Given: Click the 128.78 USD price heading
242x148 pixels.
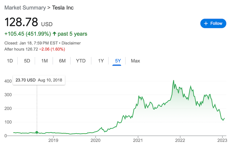Looking at the screenshot, I should 28,22.
